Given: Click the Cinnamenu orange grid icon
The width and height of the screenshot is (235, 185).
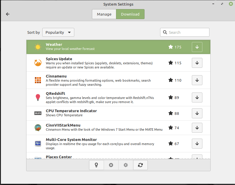Looking at the screenshot, I should tap(38, 80).
